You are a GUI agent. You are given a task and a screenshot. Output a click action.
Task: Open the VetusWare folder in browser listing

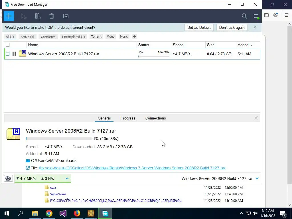click(58, 194)
